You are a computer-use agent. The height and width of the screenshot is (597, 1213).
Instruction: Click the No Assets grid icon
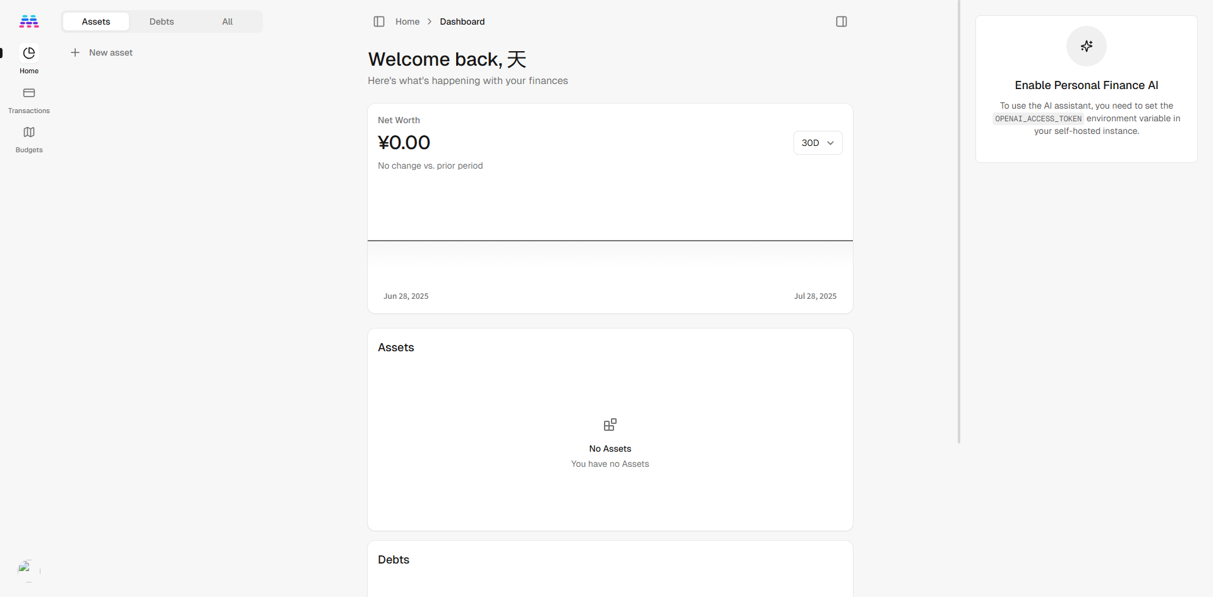[610, 425]
